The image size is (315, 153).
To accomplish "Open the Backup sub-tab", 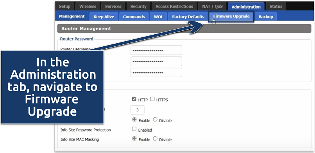I will tap(266, 17).
